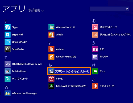Open the カレンダー calendar icon
133x103 pixels.
point(95,57)
